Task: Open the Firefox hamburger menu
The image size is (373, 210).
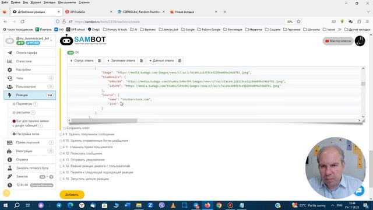Action: tap(367, 22)
